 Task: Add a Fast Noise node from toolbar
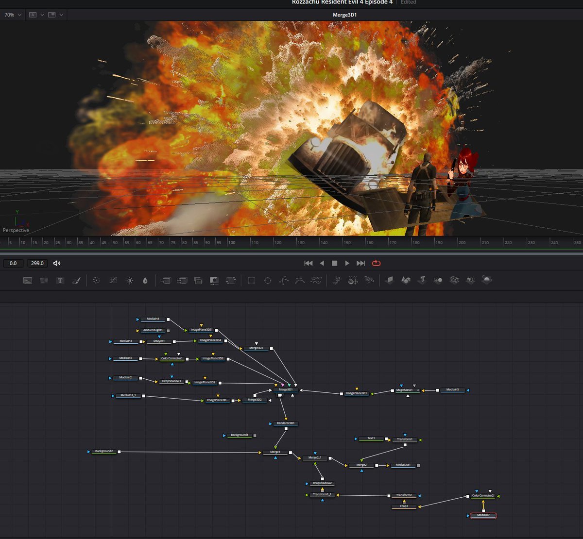[44, 281]
